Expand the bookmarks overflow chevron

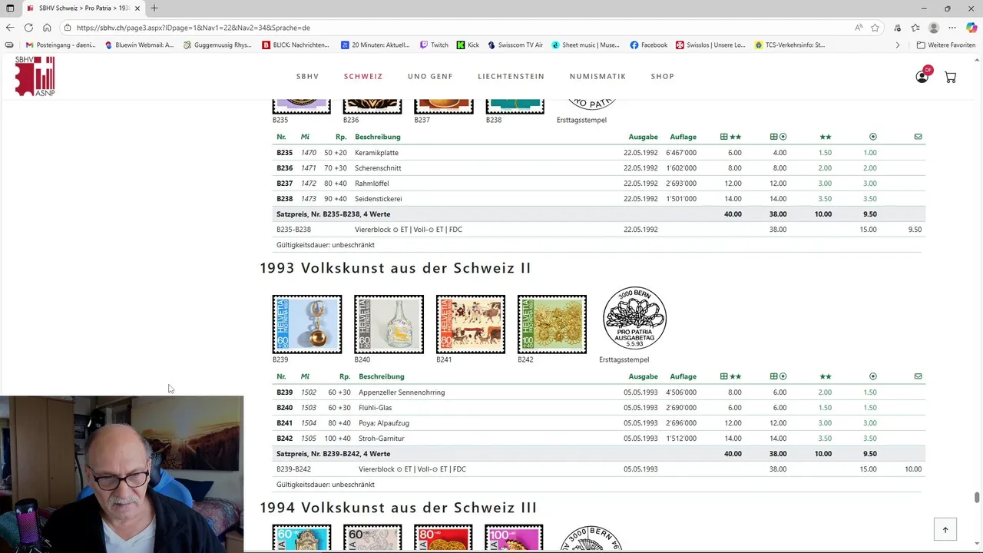(898, 45)
